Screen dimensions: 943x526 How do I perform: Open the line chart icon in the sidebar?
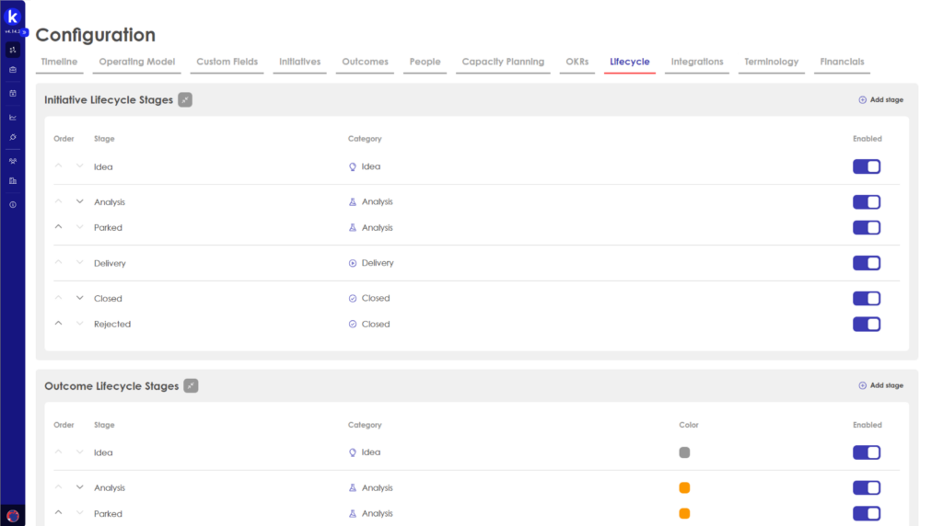point(13,117)
